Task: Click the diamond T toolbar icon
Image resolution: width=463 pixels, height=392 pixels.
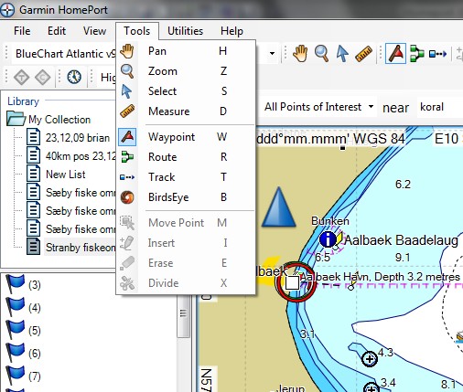Action: pos(22,78)
